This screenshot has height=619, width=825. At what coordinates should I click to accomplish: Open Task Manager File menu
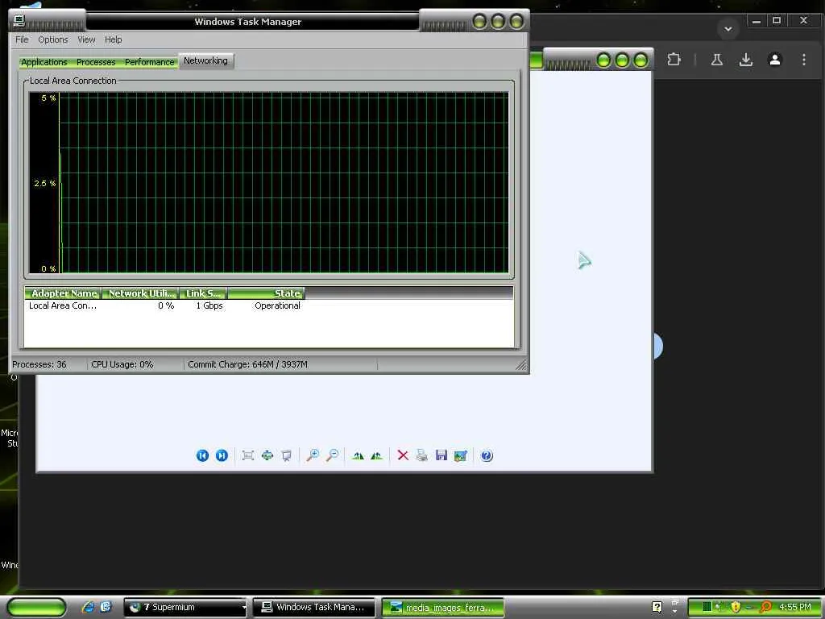click(22, 39)
